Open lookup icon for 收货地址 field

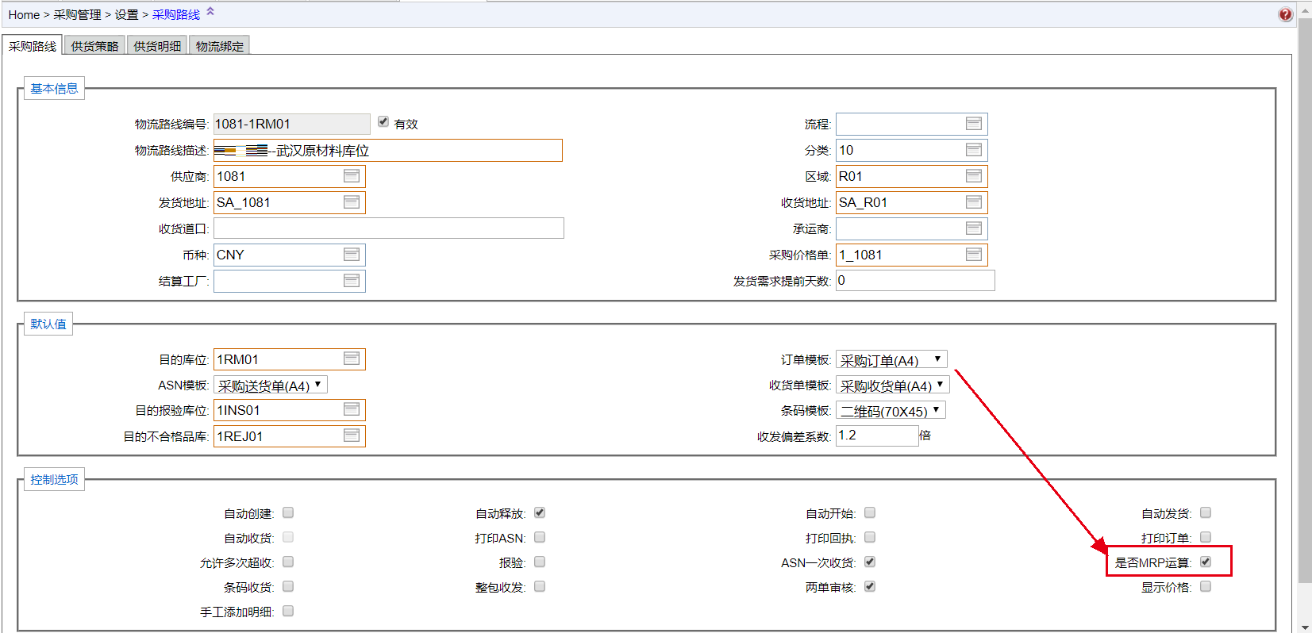pos(974,202)
